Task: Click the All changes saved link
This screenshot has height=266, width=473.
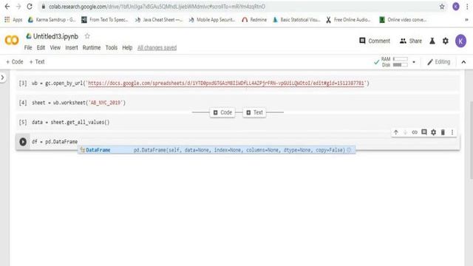Action: (x=157, y=47)
